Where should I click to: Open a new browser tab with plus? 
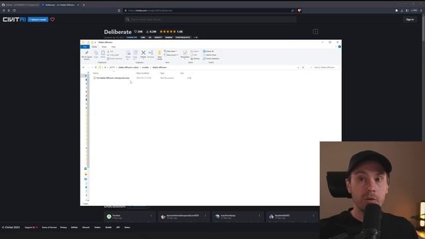point(84,5)
